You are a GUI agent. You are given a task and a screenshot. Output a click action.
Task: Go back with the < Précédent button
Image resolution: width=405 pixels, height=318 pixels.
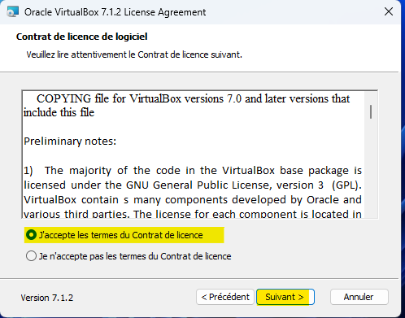225,297
